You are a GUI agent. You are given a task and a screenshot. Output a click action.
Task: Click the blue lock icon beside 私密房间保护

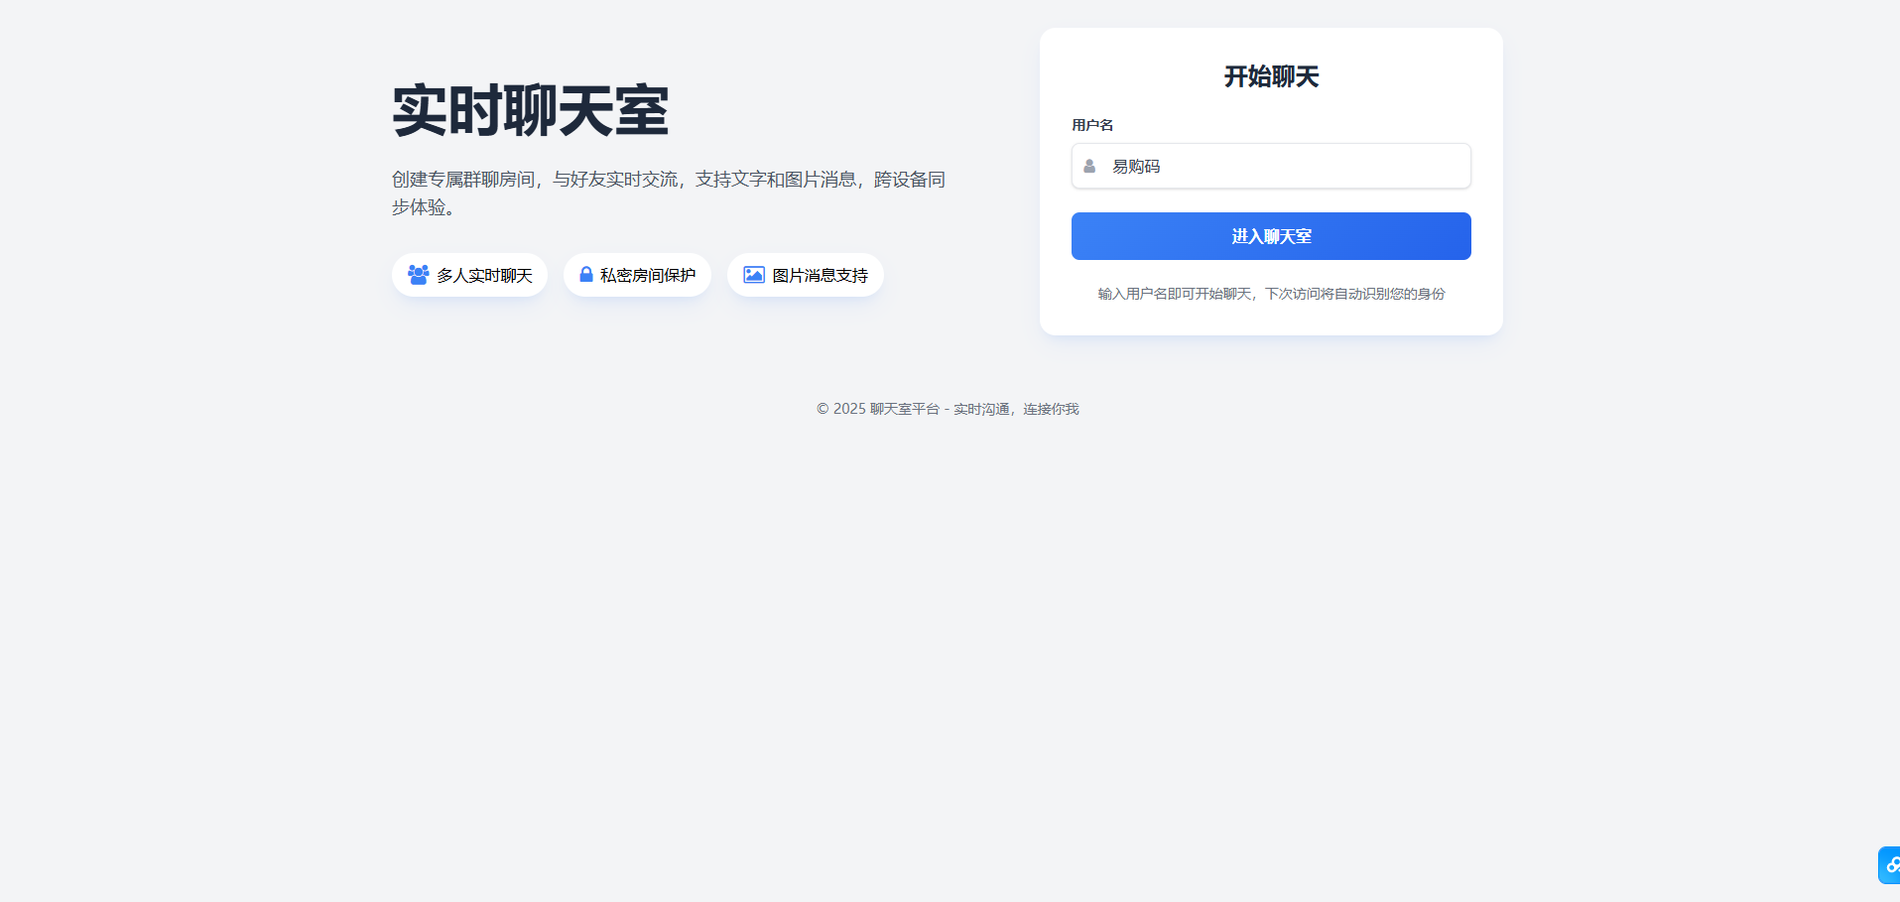pyautogui.click(x=586, y=275)
